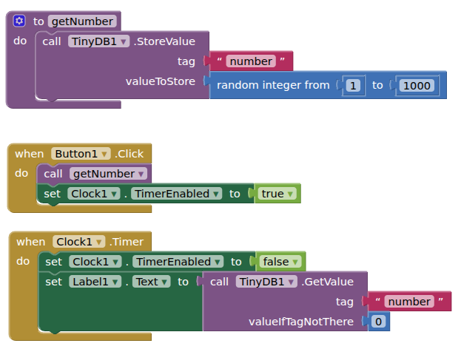Viewport: 461px width, 349px height.
Task: Edit the getNumber procedure name field
Action: [82, 21]
